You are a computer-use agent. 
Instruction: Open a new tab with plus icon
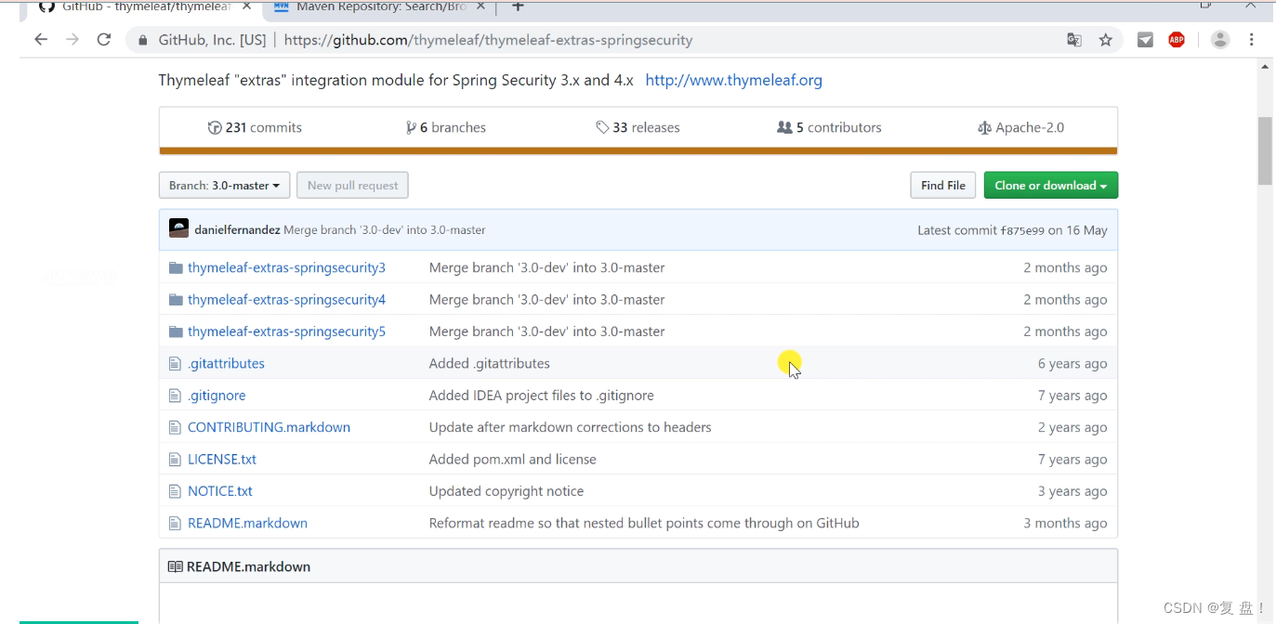coord(518,6)
